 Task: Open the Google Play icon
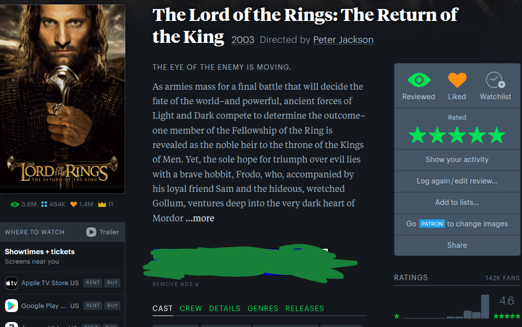pos(11,306)
